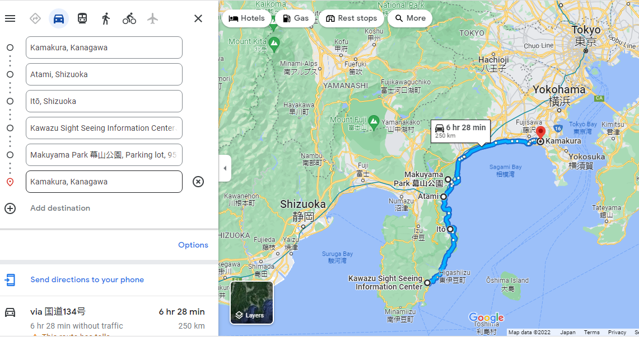
Task: Edit the Makuyama Park stop field
Action: tap(104, 155)
